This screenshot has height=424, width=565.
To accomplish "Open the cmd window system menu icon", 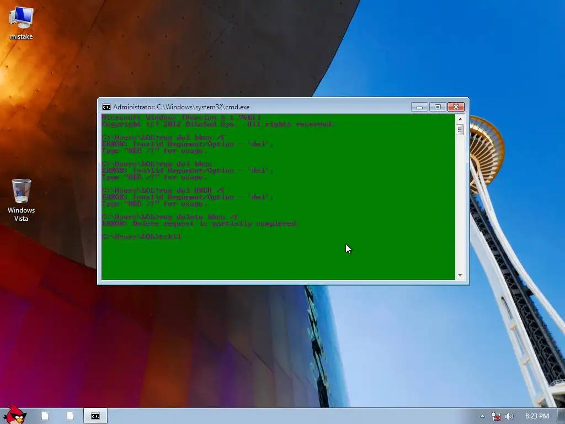I will click(106, 107).
